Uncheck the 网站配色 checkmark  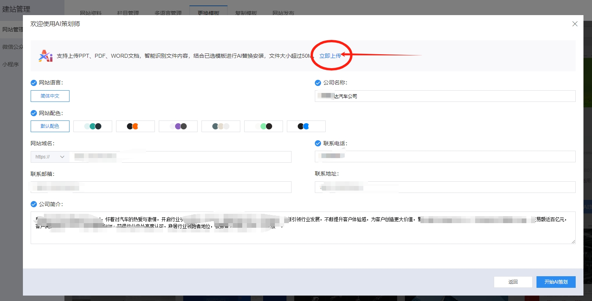coord(33,113)
